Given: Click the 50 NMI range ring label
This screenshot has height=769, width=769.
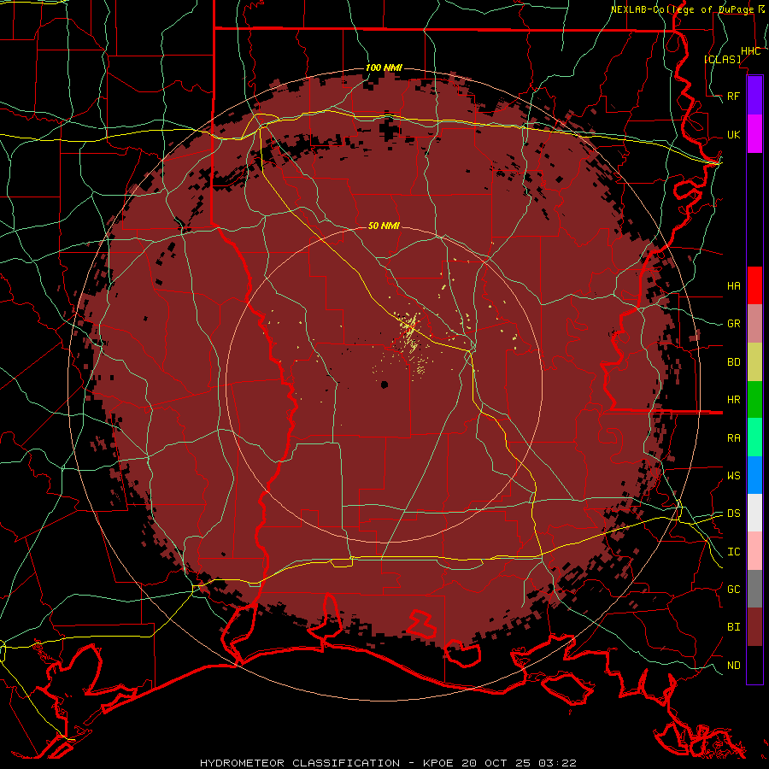Looking at the screenshot, I should tap(384, 226).
